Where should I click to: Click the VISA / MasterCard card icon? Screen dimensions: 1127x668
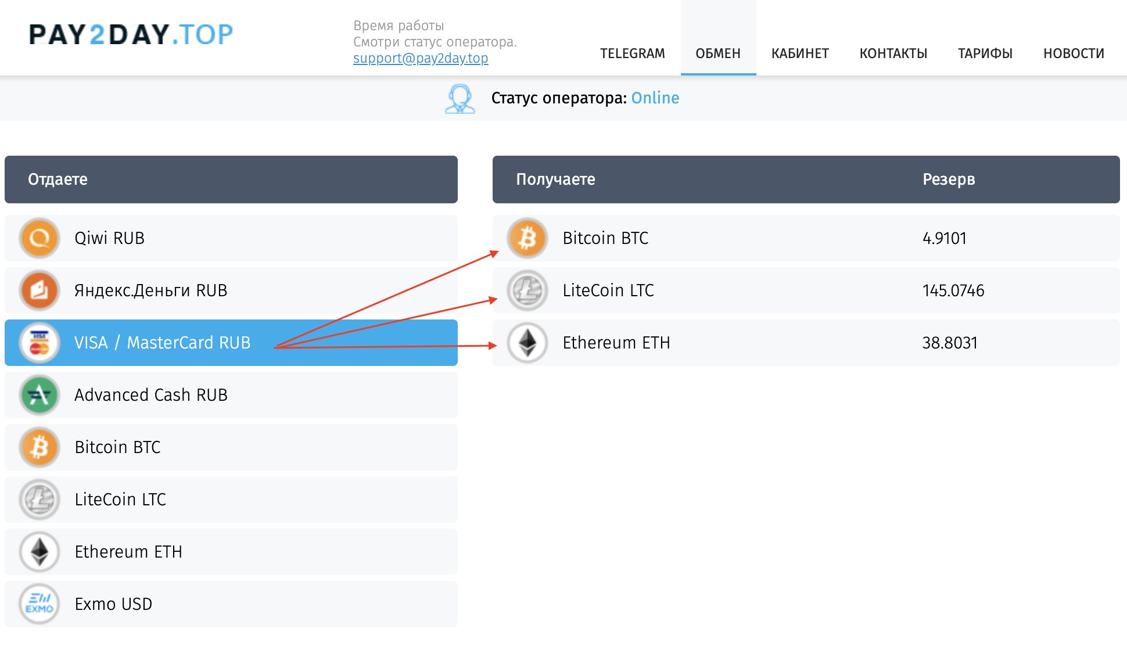[40, 343]
